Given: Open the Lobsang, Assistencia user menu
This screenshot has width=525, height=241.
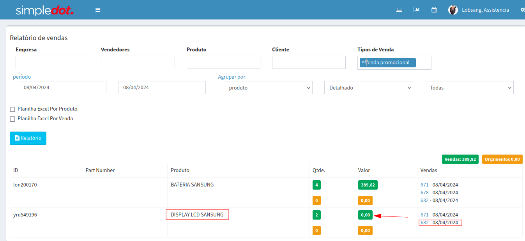Looking at the screenshot, I should [x=485, y=10].
